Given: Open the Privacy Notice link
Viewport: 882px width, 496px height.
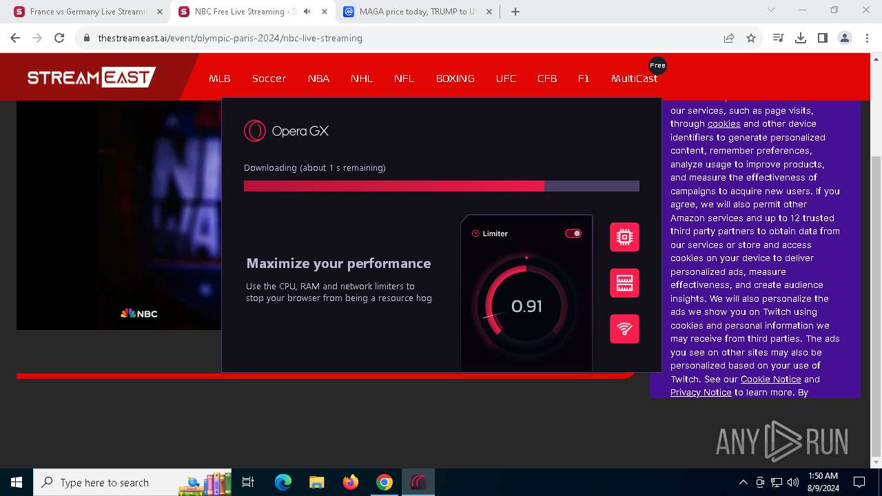Looking at the screenshot, I should 701,392.
